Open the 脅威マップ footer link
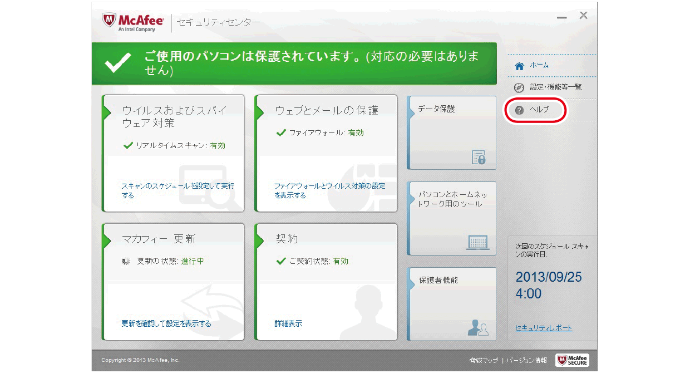Viewport: 690px width, 373px height. coord(484,361)
